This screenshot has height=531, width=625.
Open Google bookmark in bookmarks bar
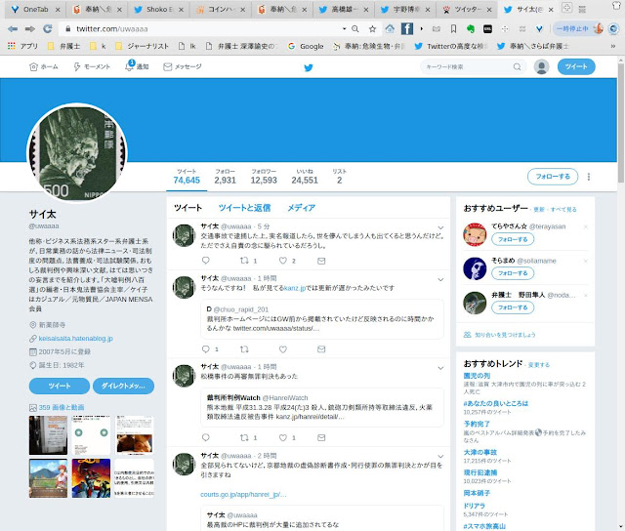(x=306, y=46)
